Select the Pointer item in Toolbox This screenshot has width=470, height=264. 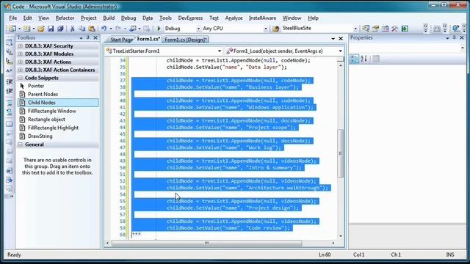pyautogui.click(x=59, y=86)
